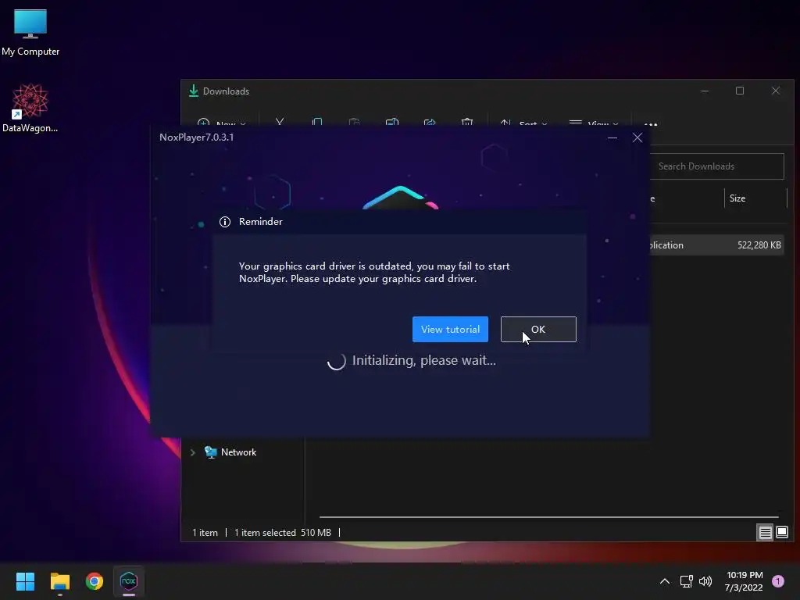Sort by the Size column in Downloads
Screen dimensions: 800x600
click(x=755, y=198)
